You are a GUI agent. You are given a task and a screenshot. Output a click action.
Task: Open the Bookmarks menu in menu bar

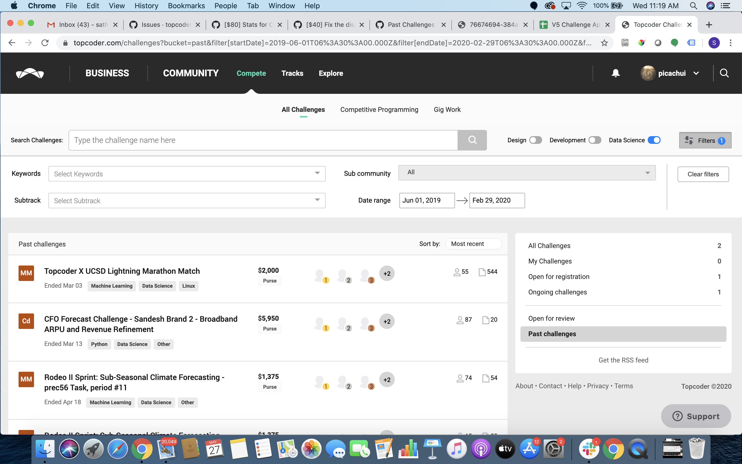(186, 5)
